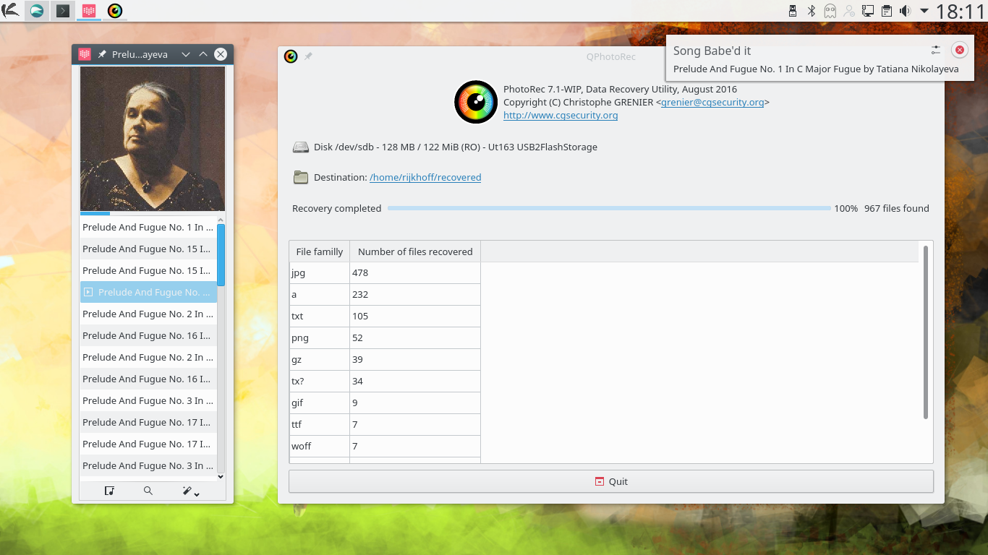Open the playlist view icon in Babe
Screen dimensions: 988x555
click(109, 491)
